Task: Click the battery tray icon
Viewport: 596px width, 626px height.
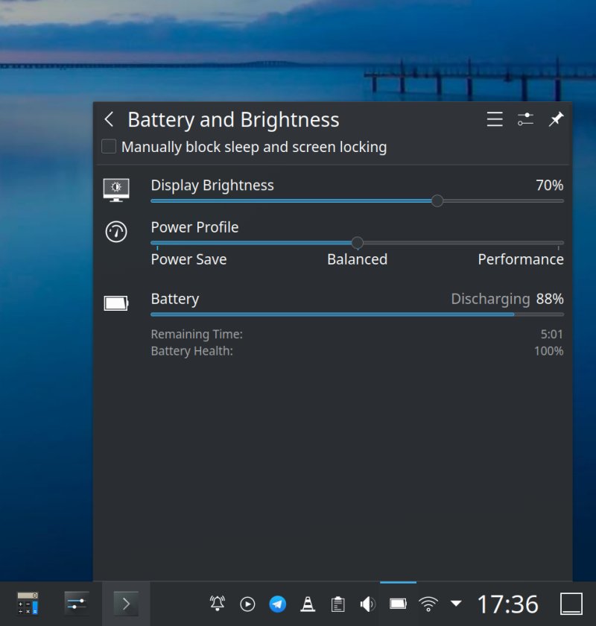Action: point(398,604)
